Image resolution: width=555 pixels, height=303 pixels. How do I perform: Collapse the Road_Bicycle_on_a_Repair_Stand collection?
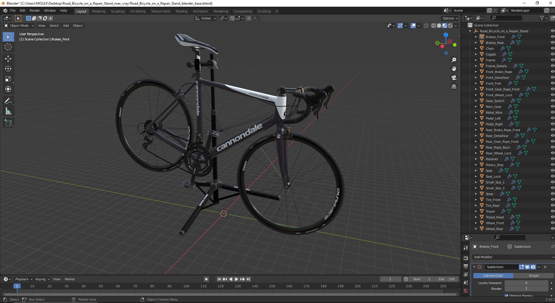[x=470, y=31]
